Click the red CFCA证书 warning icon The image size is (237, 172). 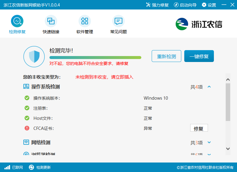pos(27,128)
